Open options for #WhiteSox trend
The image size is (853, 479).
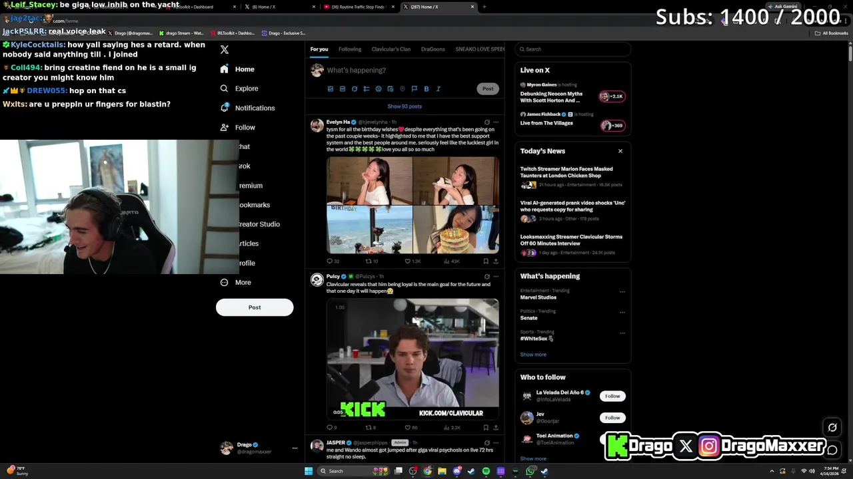[622, 333]
